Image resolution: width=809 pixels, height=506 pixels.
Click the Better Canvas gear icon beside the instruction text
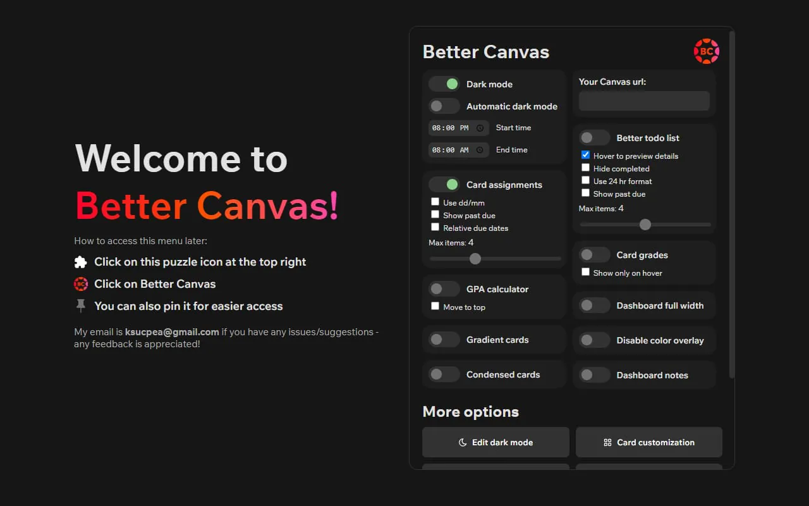click(x=80, y=284)
